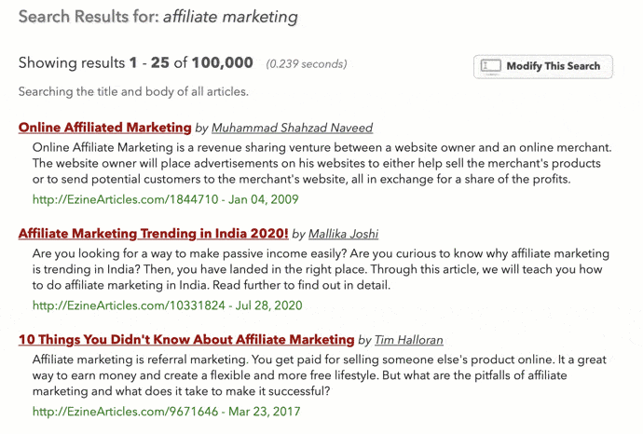Open Affiliate Marketing Trending in India 2020! article
643x434 pixels.
click(x=154, y=234)
